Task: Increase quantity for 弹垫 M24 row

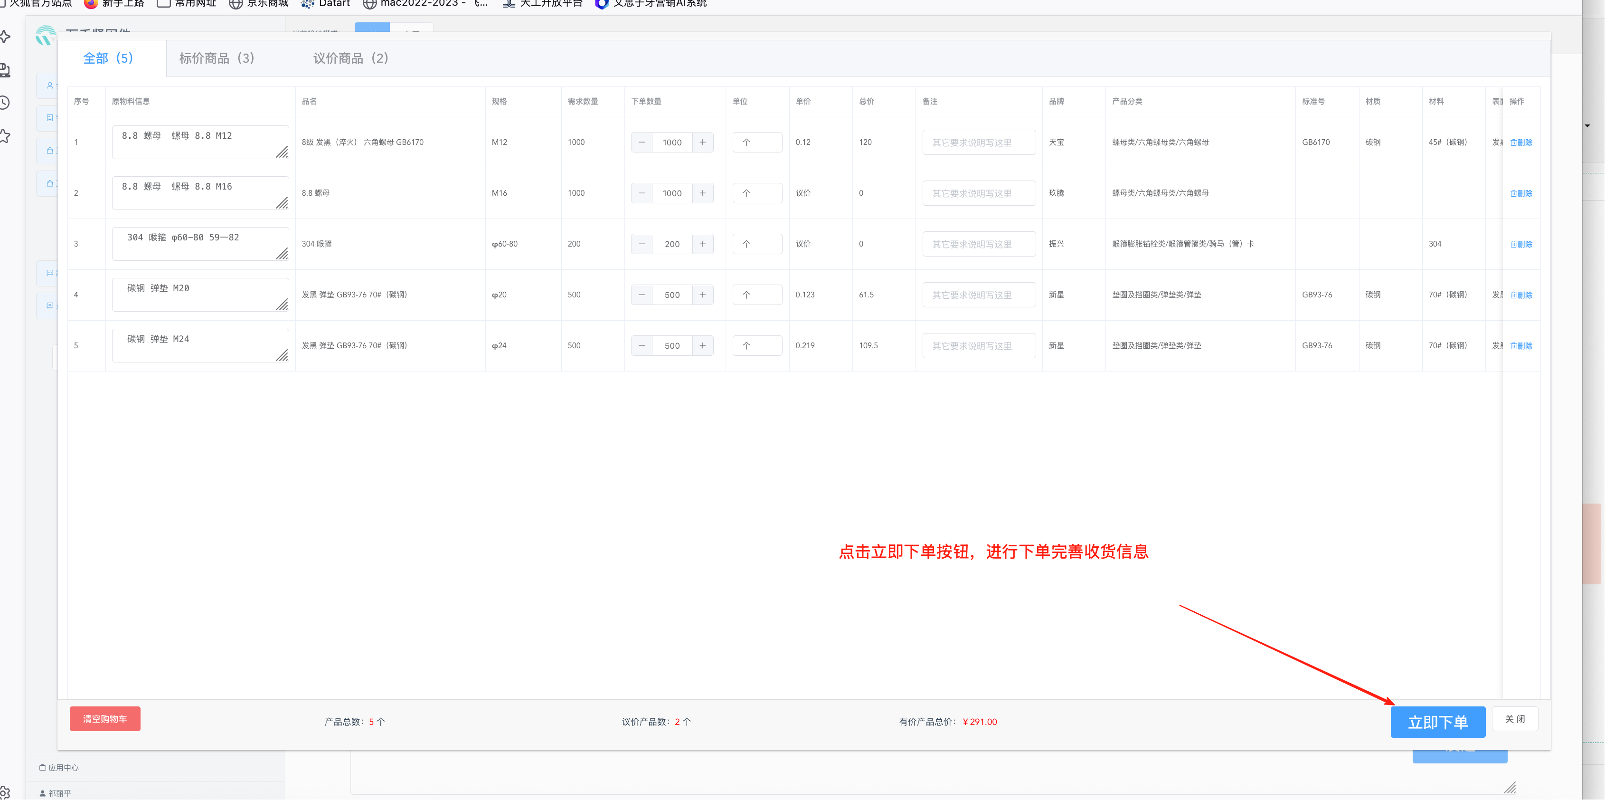Action: point(702,345)
